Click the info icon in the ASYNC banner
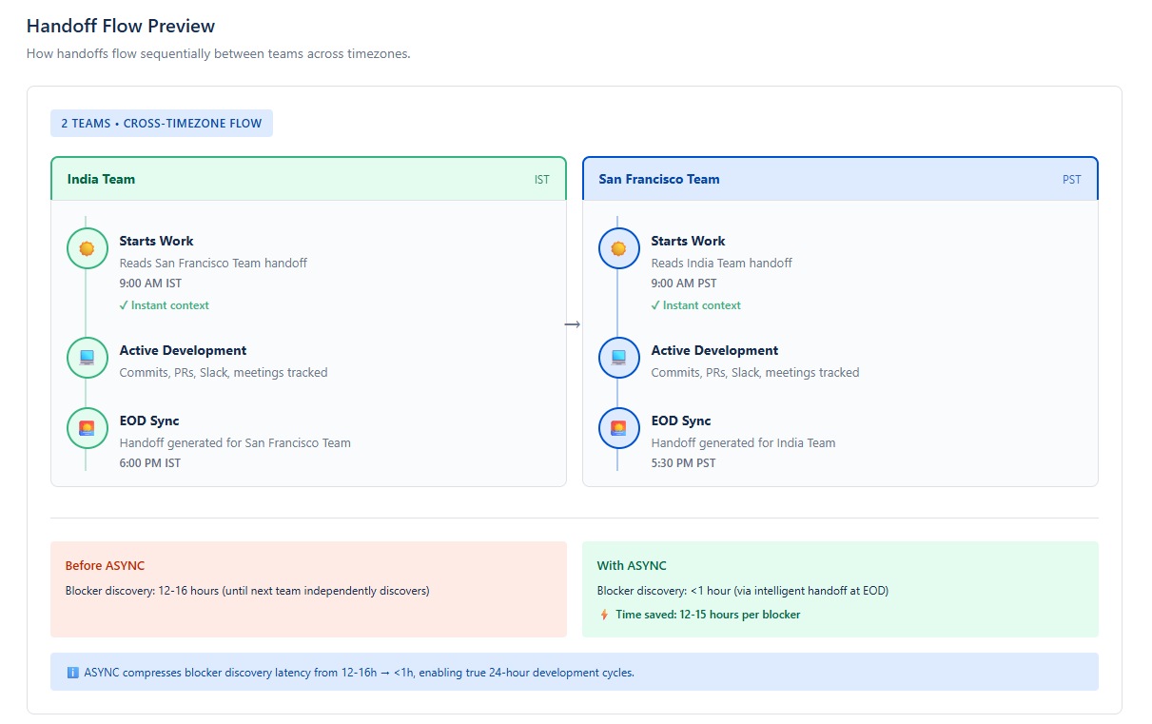The width and height of the screenshot is (1152, 724). tap(72, 672)
